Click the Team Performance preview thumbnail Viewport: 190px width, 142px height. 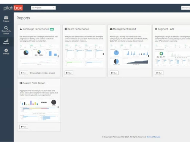[84, 55]
